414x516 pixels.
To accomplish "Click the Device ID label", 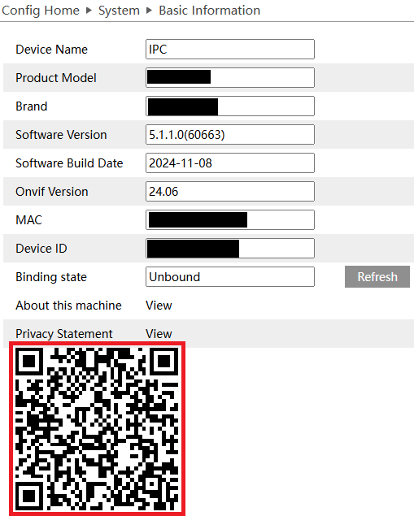I will tap(41, 249).
